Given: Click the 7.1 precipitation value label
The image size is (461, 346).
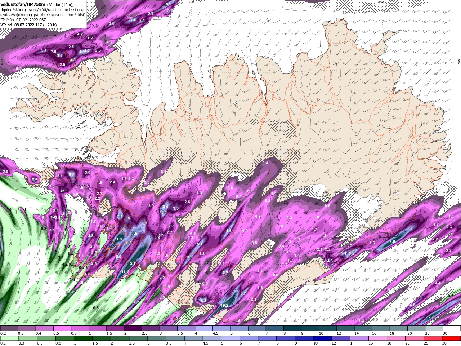Looking at the screenshot, I should click(120, 216).
